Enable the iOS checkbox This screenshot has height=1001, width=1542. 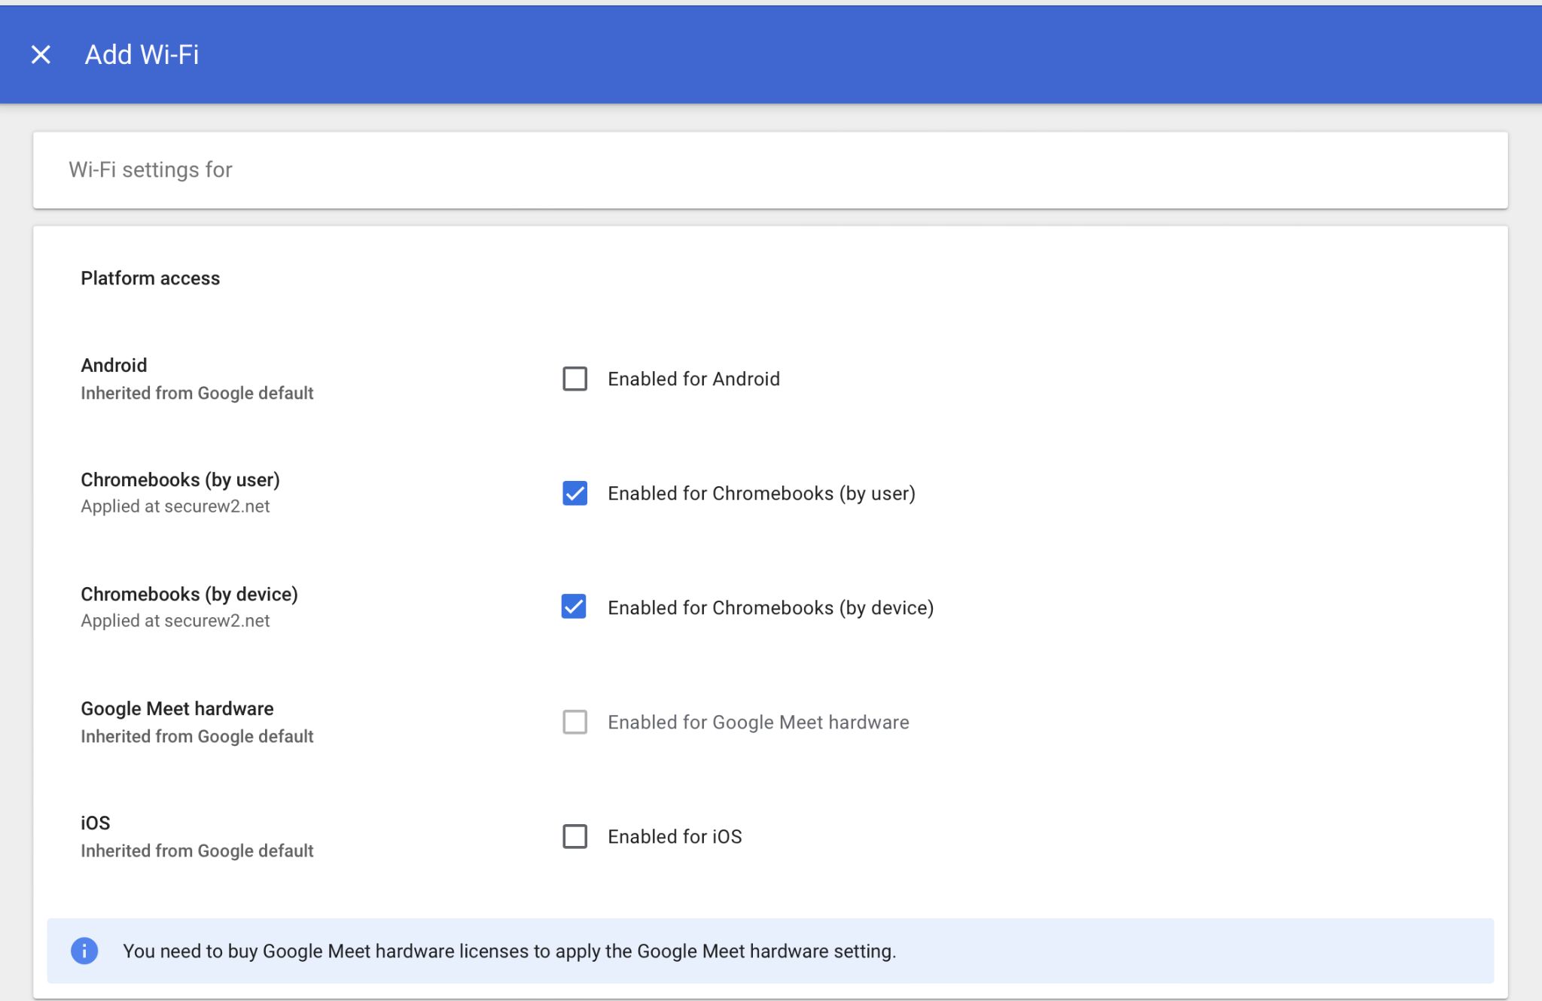click(x=575, y=836)
